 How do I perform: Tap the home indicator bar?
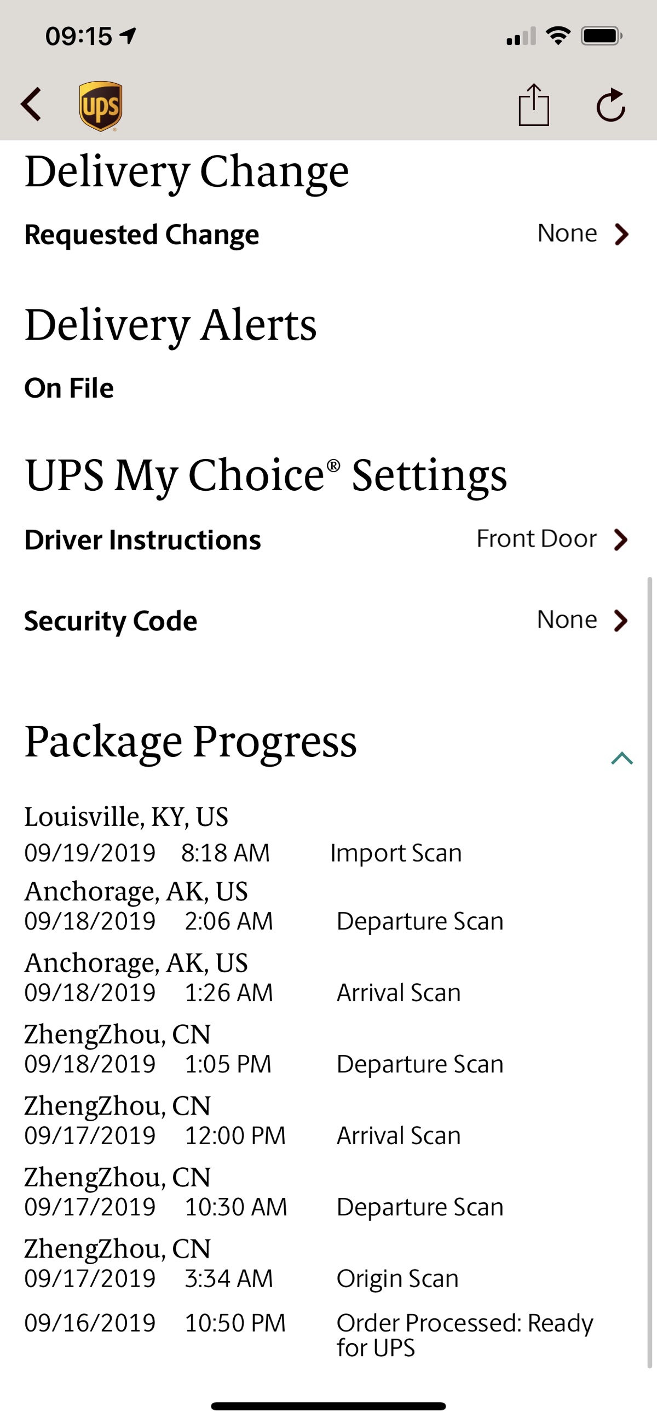click(328, 1407)
